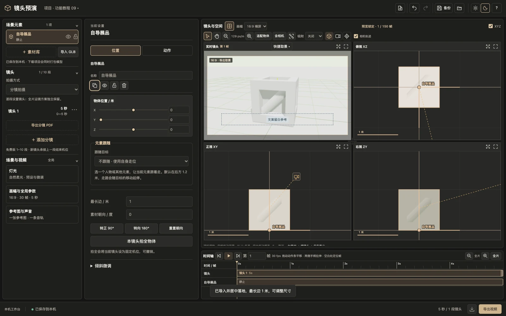Activate the select pointer tool
Screen dimensions: 506x316
click(x=207, y=36)
